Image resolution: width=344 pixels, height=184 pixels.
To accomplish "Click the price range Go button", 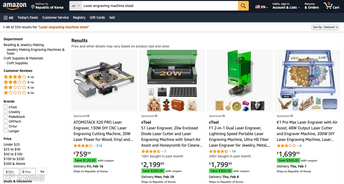I will (42, 172).
